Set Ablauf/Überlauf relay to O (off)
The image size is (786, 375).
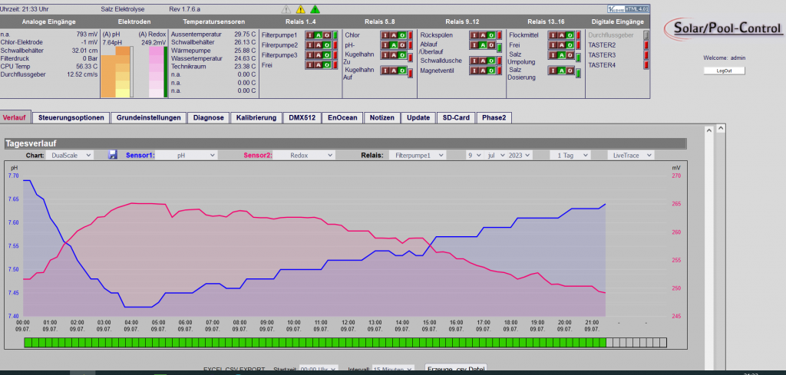pos(491,45)
